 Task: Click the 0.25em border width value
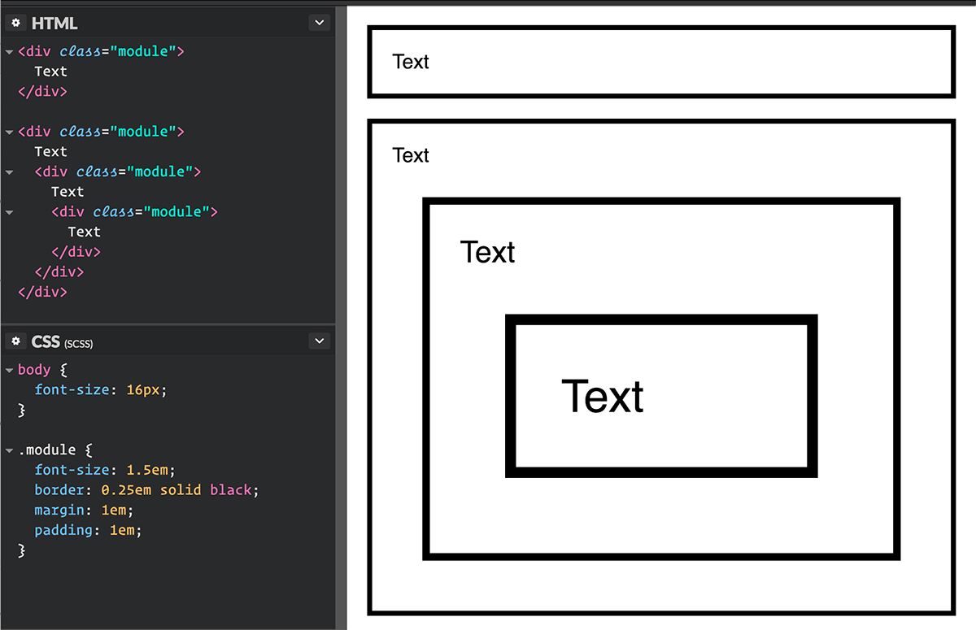(x=127, y=490)
